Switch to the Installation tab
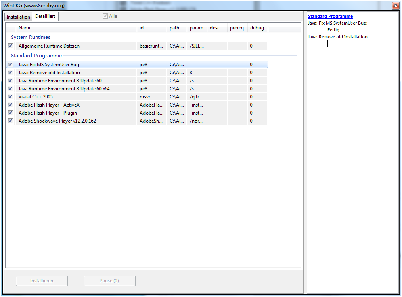Image resolution: width=402 pixels, height=297 pixels. [x=18, y=17]
